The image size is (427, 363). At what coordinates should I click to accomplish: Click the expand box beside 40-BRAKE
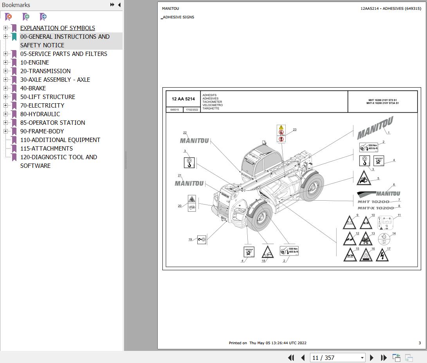pos(5,88)
